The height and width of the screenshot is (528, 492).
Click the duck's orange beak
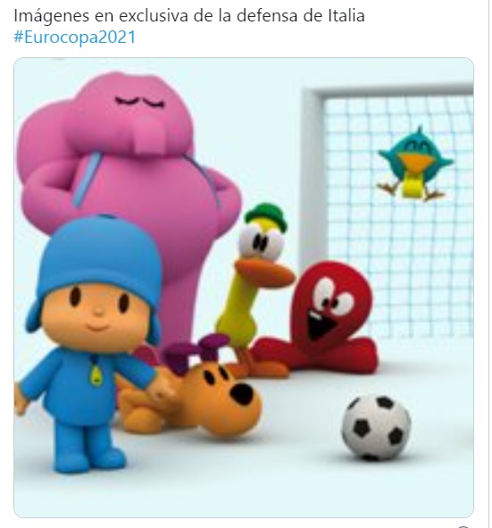[265, 272]
